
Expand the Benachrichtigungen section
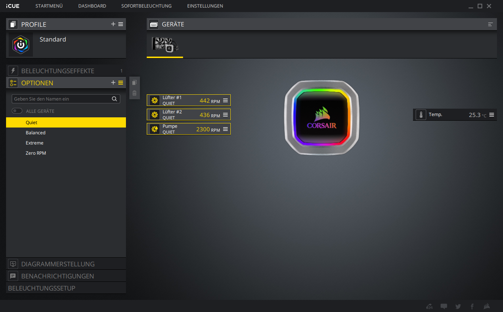pyautogui.click(x=66, y=276)
